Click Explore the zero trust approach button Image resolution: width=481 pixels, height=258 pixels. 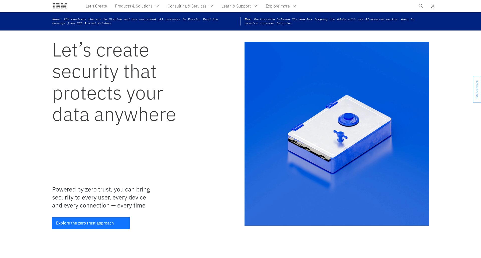(91, 223)
